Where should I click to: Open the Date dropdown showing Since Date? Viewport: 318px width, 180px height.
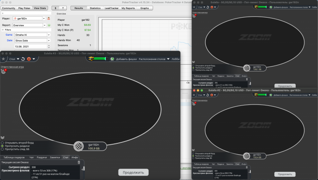49,40
